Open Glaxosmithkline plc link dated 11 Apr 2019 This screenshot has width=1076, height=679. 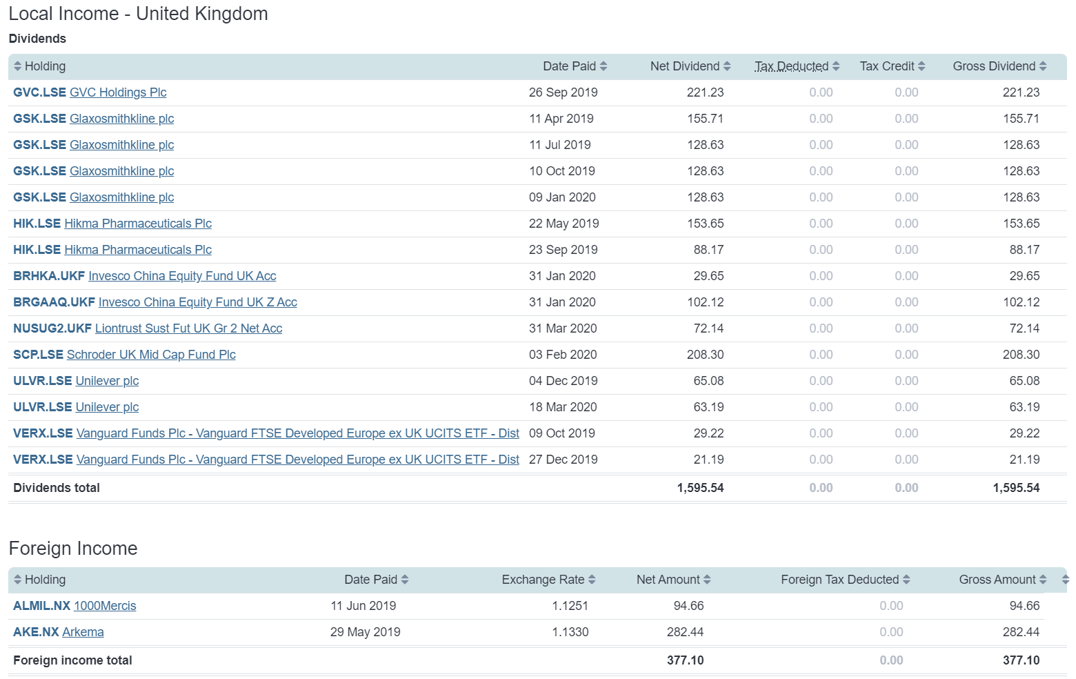122,119
